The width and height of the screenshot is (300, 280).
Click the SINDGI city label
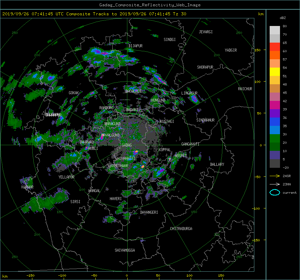tap(170, 40)
